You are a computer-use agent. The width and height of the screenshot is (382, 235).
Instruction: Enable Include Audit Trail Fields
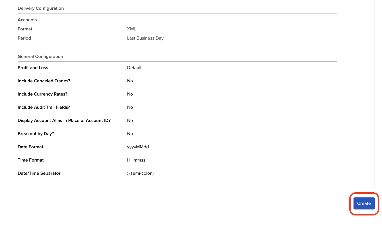pos(130,107)
